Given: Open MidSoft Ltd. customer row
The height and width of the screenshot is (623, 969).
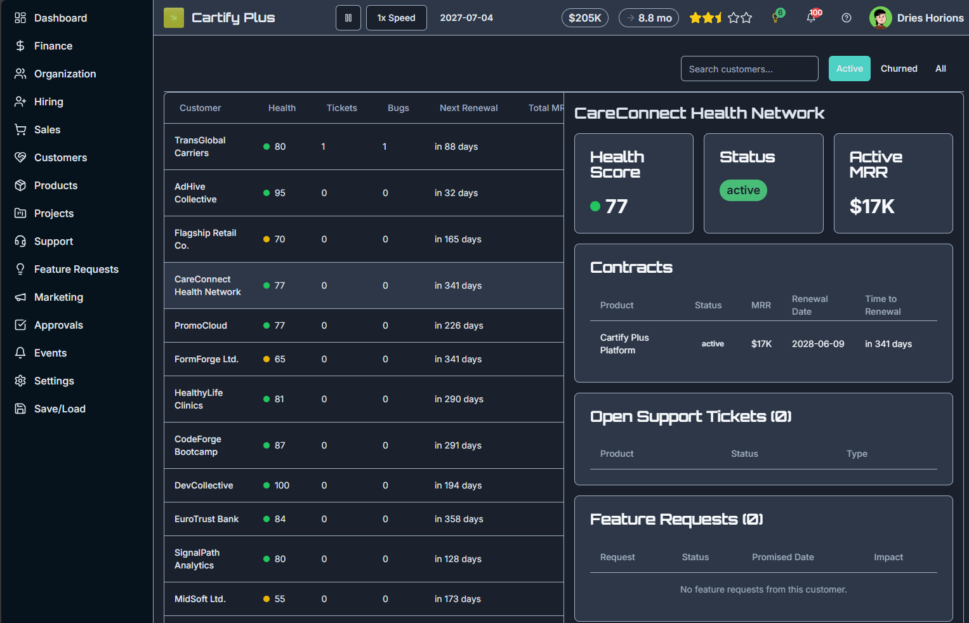Looking at the screenshot, I should [364, 599].
